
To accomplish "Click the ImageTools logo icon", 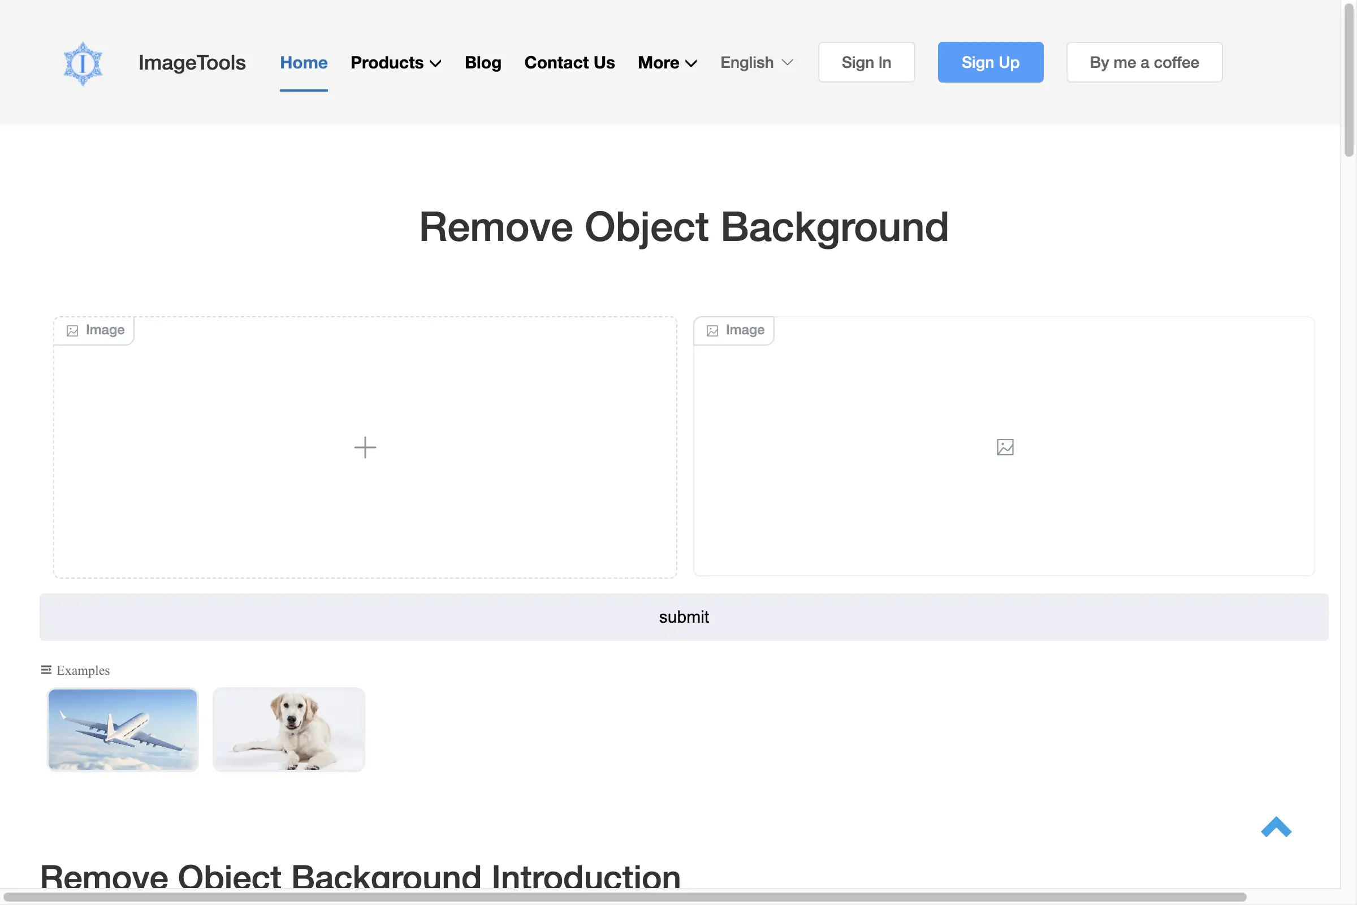I will pyautogui.click(x=83, y=62).
